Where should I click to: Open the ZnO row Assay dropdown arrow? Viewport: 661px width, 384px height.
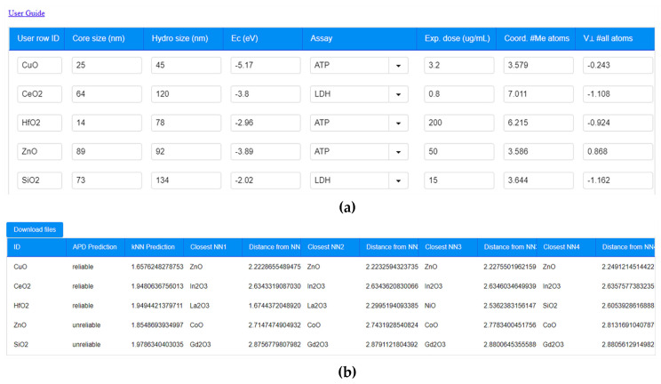(398, 152)
